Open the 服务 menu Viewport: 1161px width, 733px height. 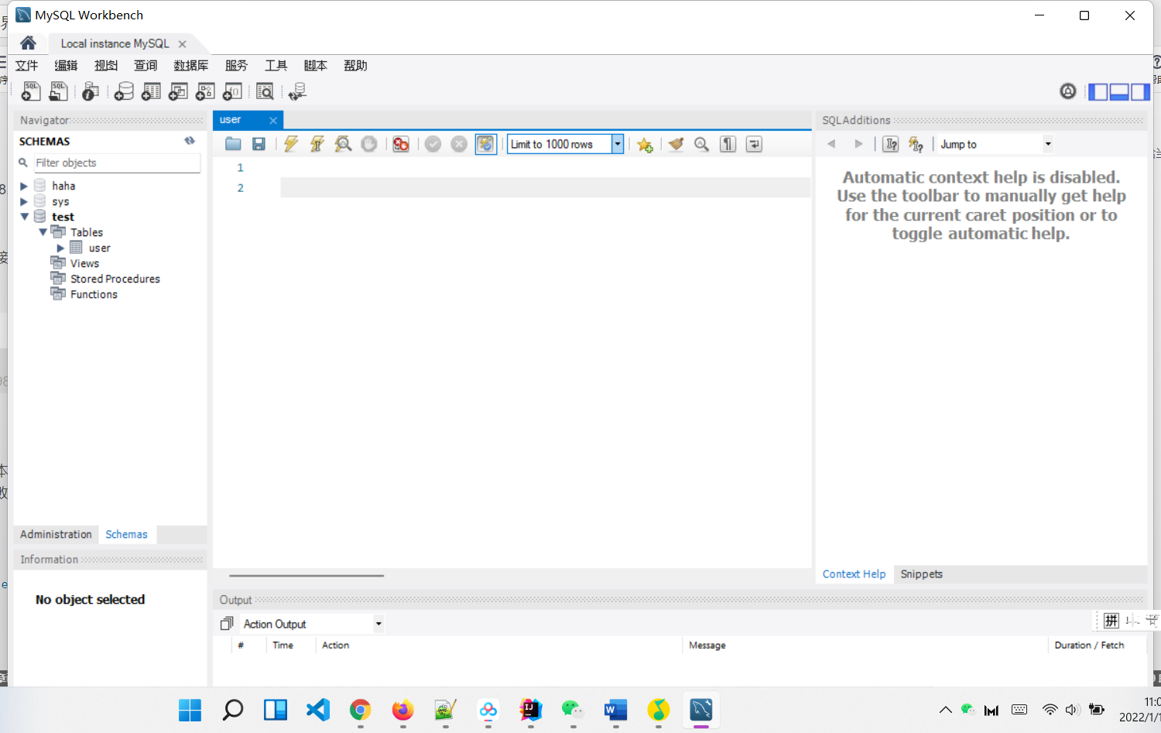tap(236, 66)
